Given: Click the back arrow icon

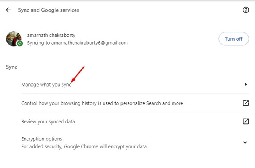Looking at the screenshot, I should coord(8,10).
